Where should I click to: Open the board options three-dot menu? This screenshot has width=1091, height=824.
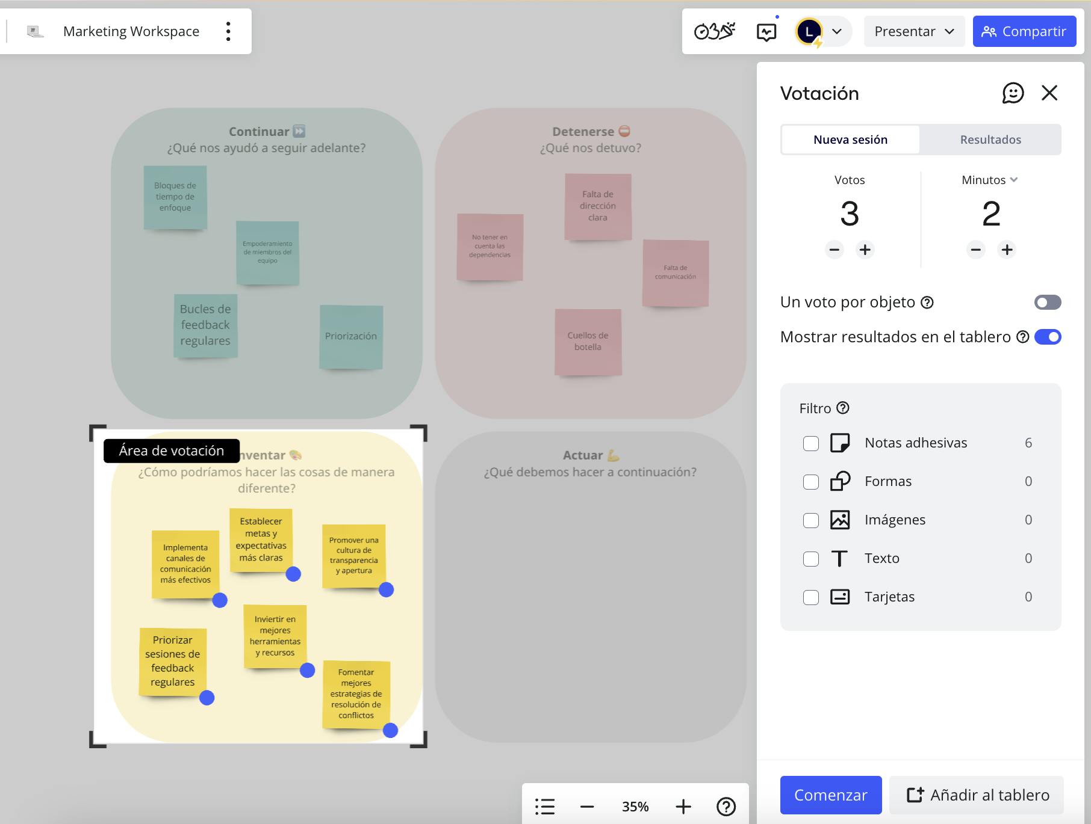click(228, 31)
